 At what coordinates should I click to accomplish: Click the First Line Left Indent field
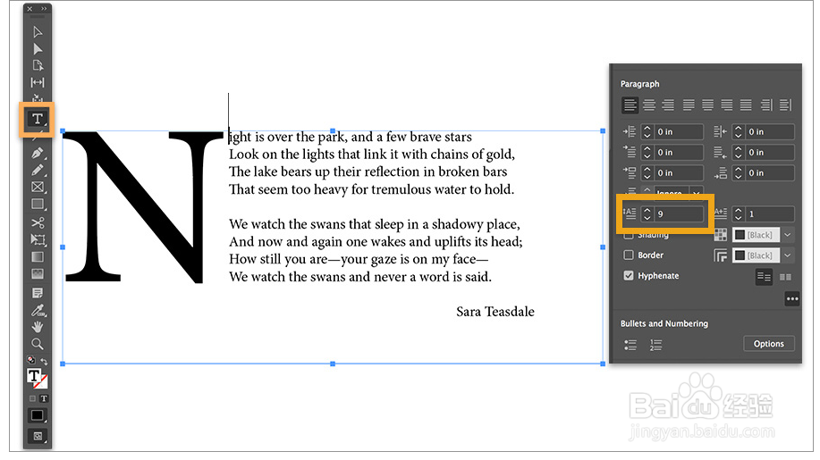click(x=679, y=153)
